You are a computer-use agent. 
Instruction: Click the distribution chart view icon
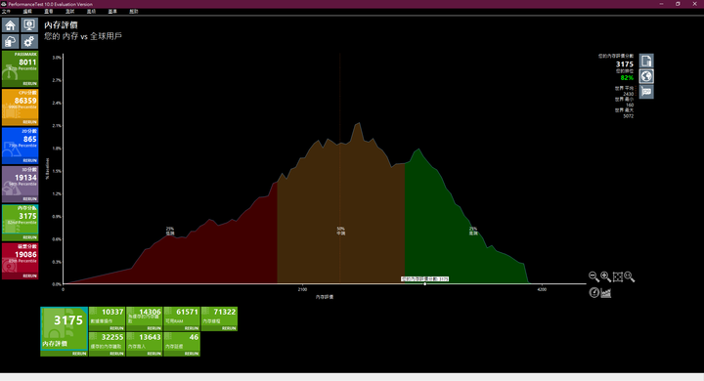[605, 293]
